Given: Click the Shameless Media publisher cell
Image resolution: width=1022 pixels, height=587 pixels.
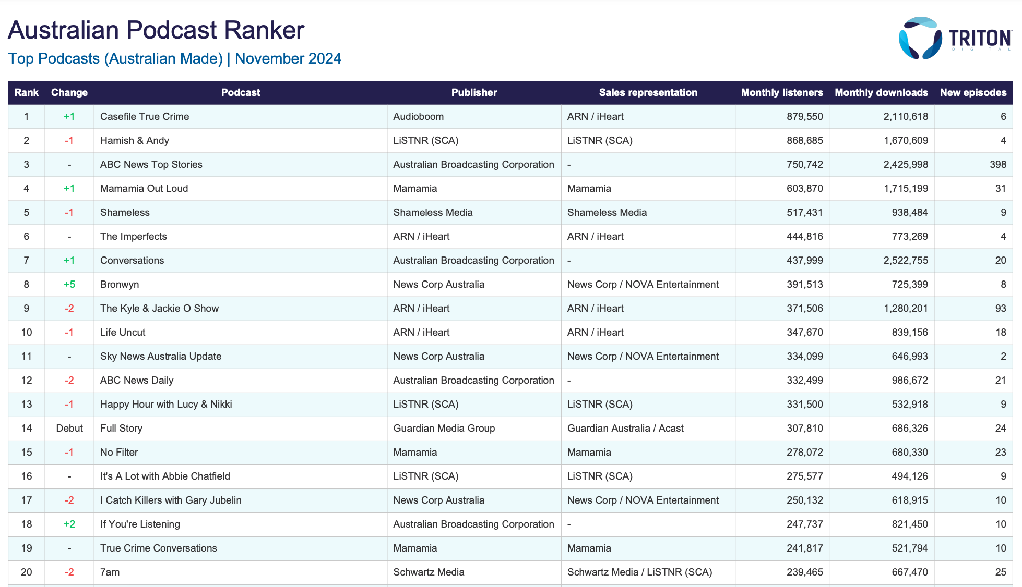Looking at the screenshot, I should click(474, 212).
